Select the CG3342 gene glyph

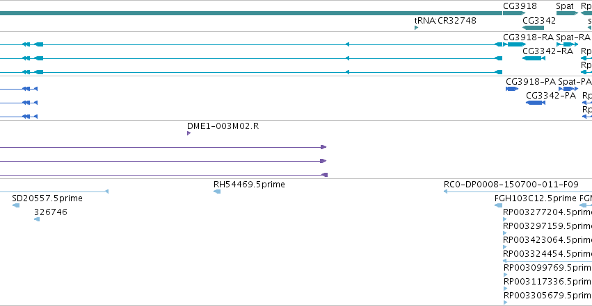[533, 28]
